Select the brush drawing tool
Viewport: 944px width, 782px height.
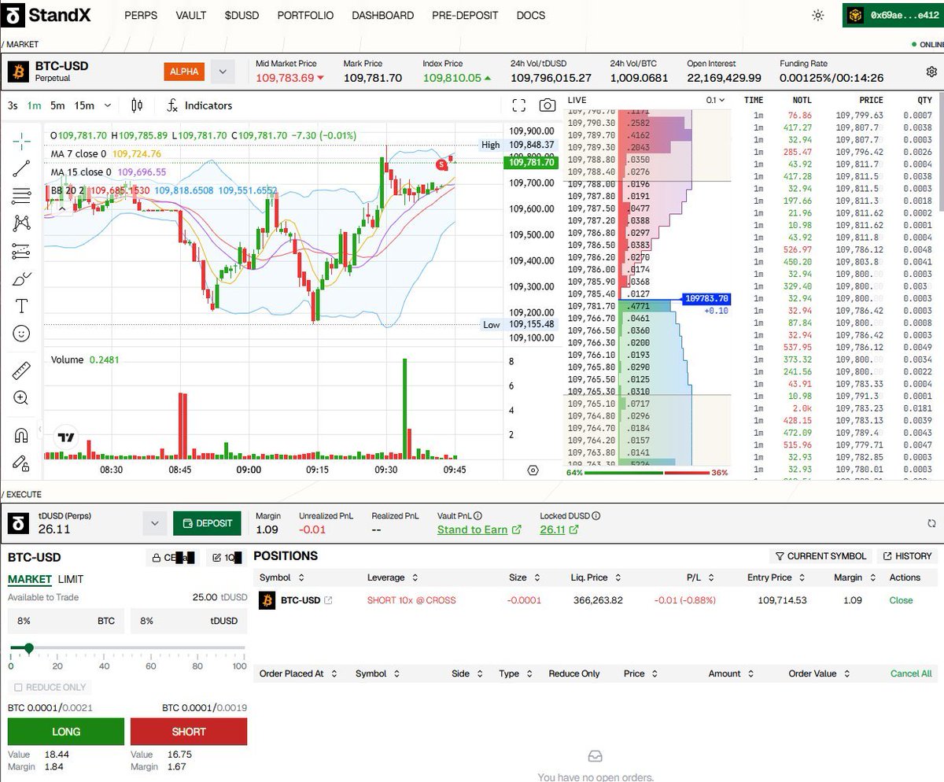21,278
